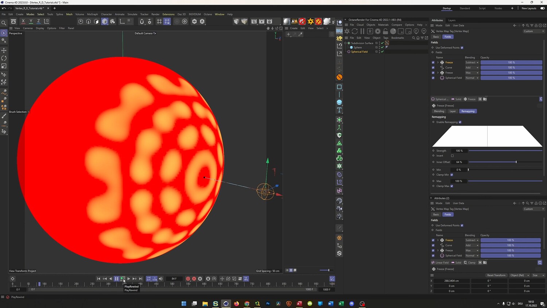Switch to Polygons mode icon
The width and height of the screenshot is (547, 308).
coord(96,22)
